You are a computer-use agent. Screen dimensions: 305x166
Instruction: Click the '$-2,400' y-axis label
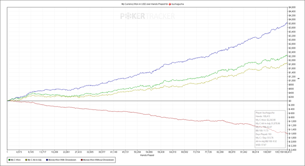[x=293, y=150]
